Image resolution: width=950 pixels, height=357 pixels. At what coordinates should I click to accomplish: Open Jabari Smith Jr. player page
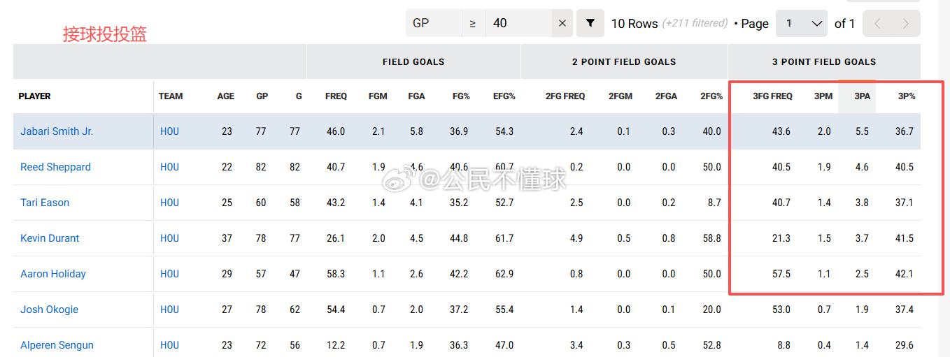pyautogui.click(x=57, y=131)
